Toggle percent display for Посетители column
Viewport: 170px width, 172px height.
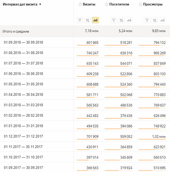pyautogui.click(x=121, y=20)
